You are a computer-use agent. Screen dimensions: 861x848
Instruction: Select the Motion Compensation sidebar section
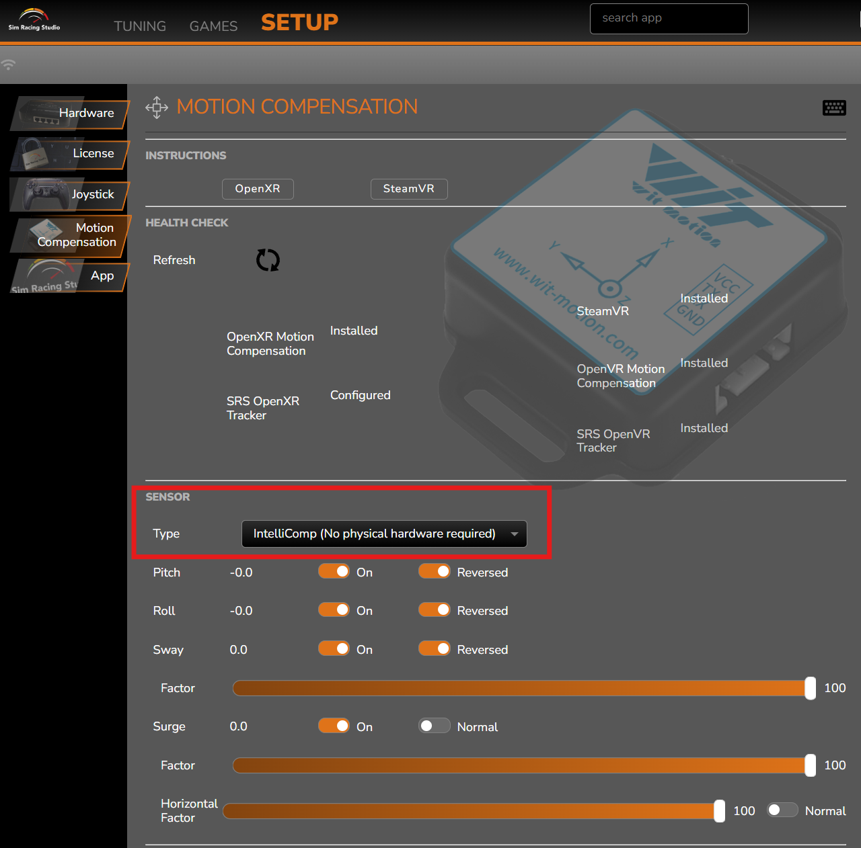[70, 235]
